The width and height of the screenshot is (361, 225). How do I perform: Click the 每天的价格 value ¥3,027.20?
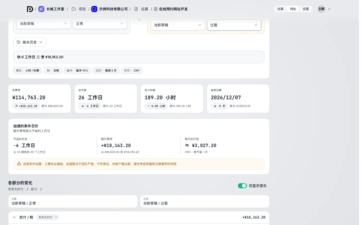(x=201, y=145)
